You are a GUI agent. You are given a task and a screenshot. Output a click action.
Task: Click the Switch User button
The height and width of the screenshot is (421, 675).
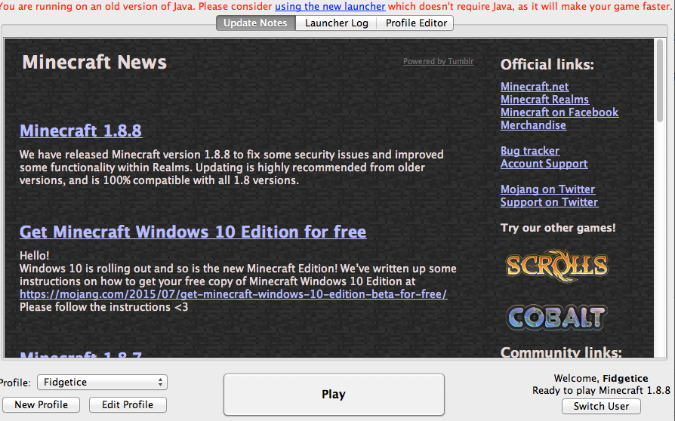pos(601,406)
